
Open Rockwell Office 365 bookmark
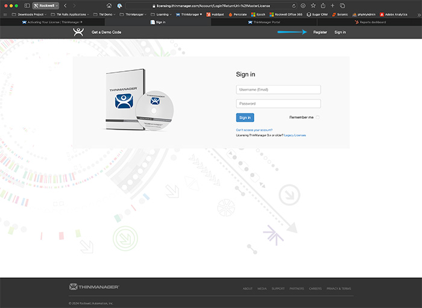click(286, 14)
